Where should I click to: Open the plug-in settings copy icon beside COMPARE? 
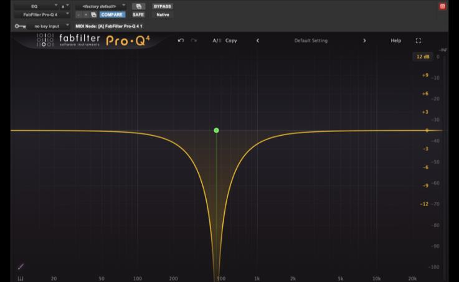click(x=93, y=14)
